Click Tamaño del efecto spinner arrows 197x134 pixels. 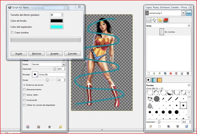[62, 15]
